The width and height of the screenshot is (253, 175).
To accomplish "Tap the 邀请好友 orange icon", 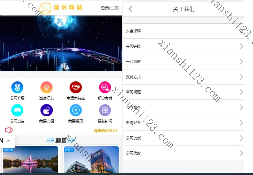I will [x=47, y=87].
